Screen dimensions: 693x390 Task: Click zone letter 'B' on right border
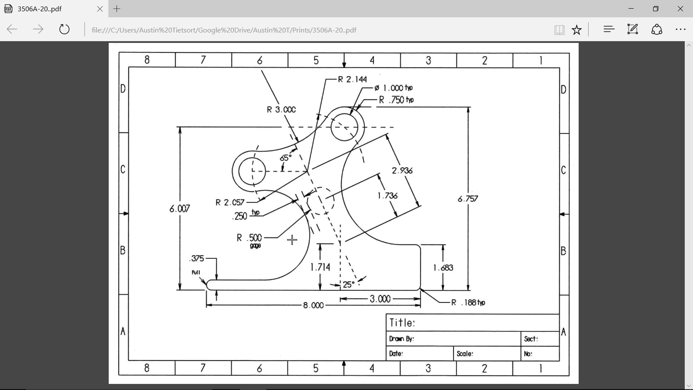coord(564,251)
